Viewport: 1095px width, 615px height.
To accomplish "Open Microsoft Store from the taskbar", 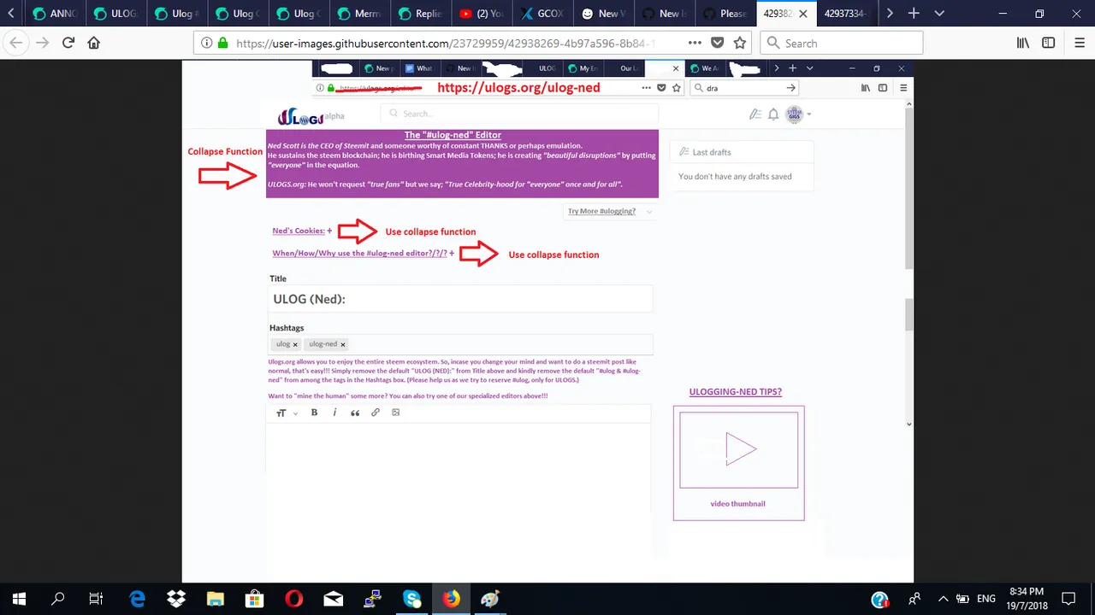I will (x=254, y=599).
